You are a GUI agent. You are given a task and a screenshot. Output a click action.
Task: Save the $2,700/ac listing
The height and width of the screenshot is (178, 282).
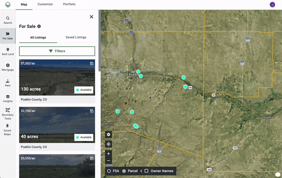click(92, 111)
